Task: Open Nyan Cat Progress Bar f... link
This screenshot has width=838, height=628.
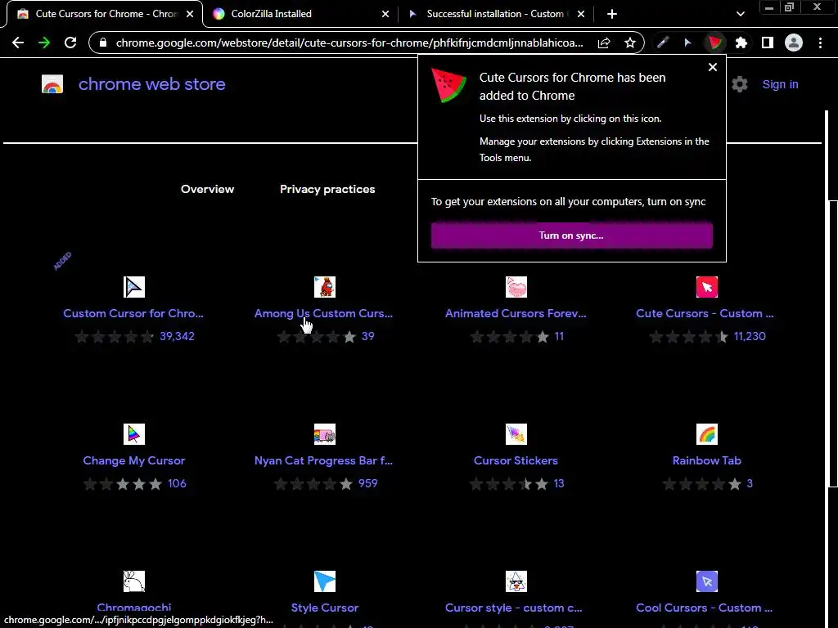Action: pos(323,460)
